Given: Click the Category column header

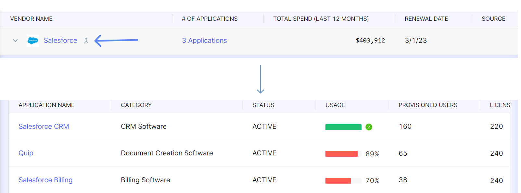Looking at the screenshot, I should (136, 105).
